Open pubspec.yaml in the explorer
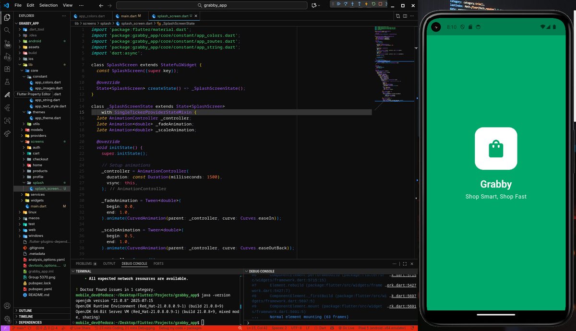 pyautogui.click(x=40, y=289)
